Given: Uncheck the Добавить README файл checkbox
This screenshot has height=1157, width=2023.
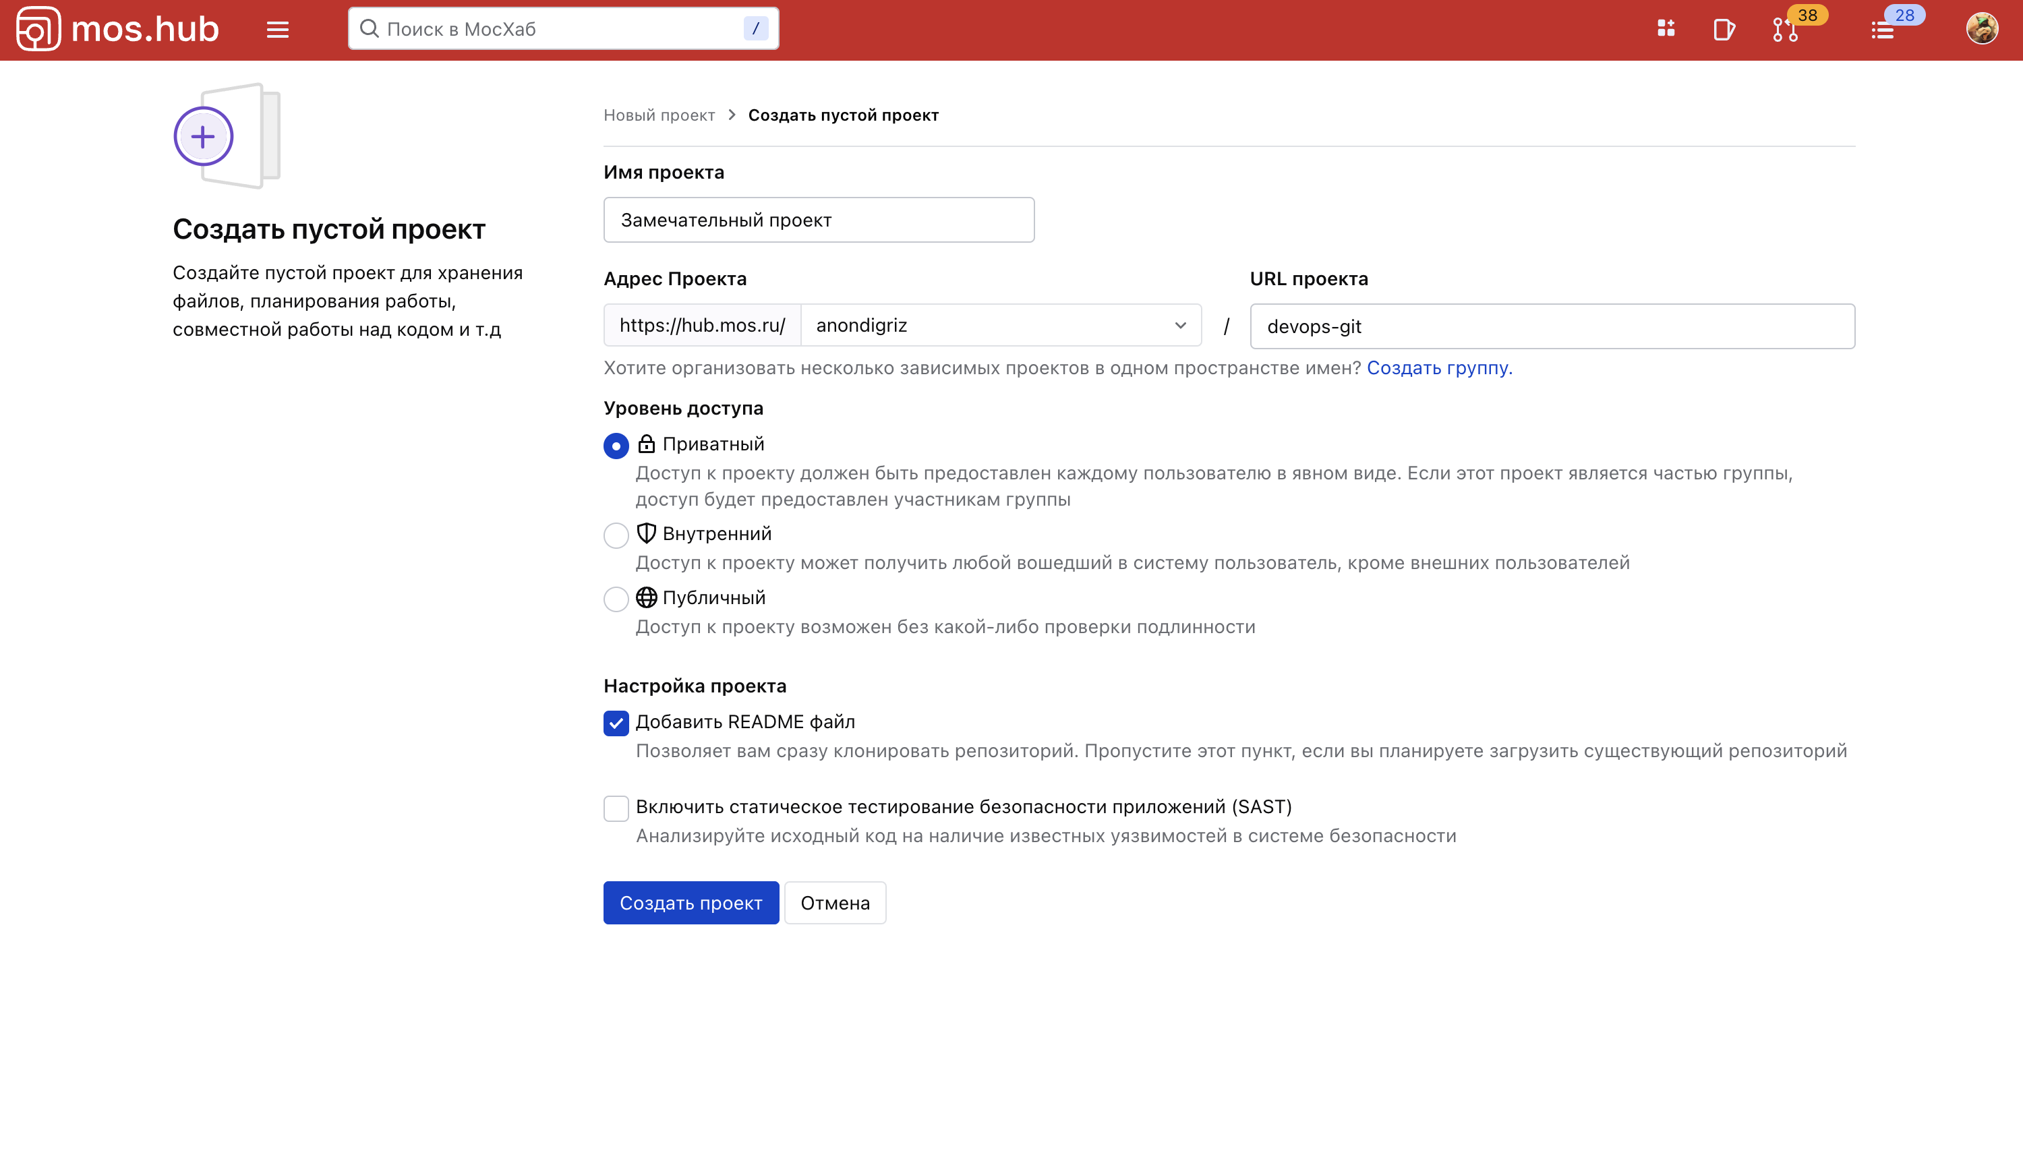Looking at the screenshot, I should click(616, 723).
